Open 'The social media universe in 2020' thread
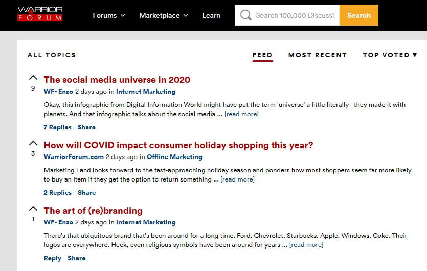This screenshot has height=271, width=427. pos(117,80)
